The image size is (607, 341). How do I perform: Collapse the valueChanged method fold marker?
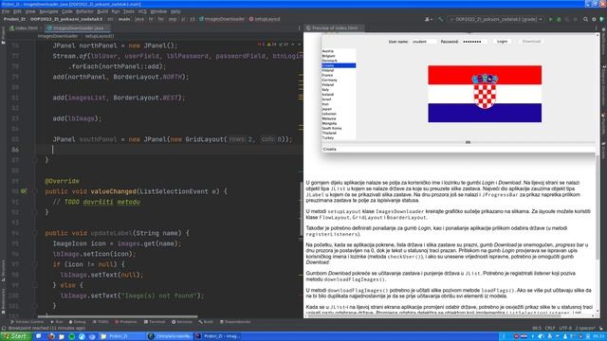34,191
